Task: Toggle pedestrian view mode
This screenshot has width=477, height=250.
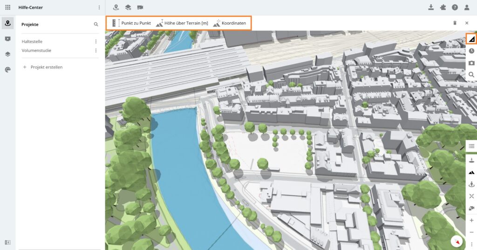Action: [471, 184]
